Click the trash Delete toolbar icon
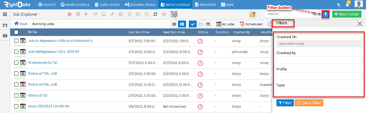The image size is (366, 113). (130, 14)
